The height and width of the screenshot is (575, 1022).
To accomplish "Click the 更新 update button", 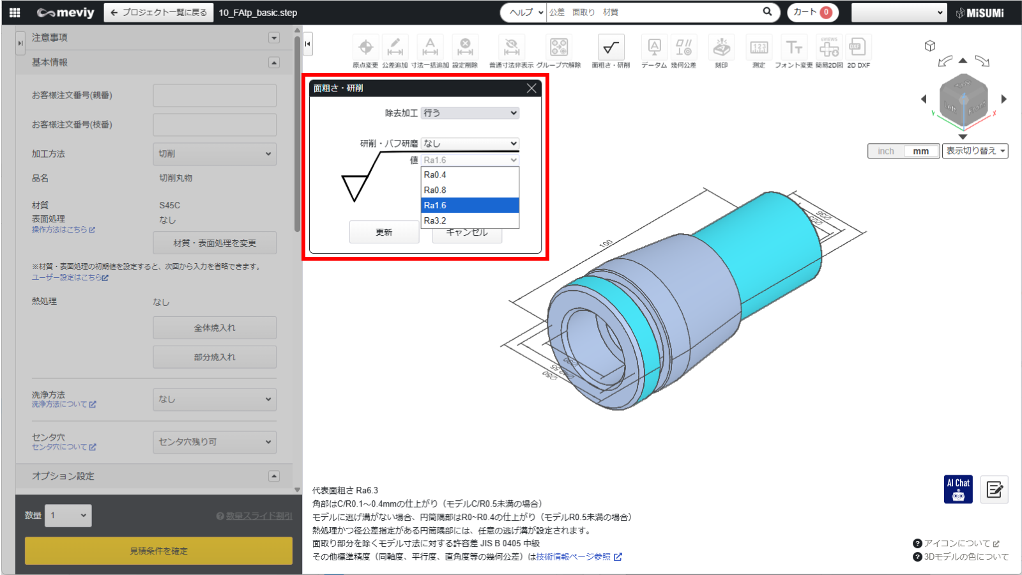I will point(384,232).
